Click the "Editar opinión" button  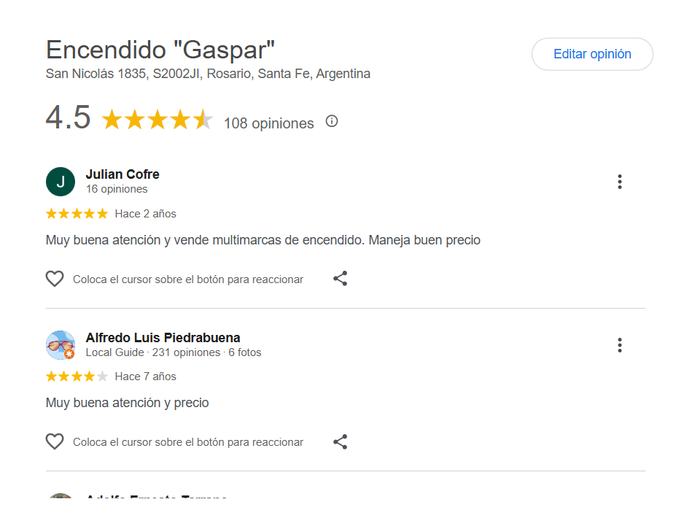click(592, 54)
